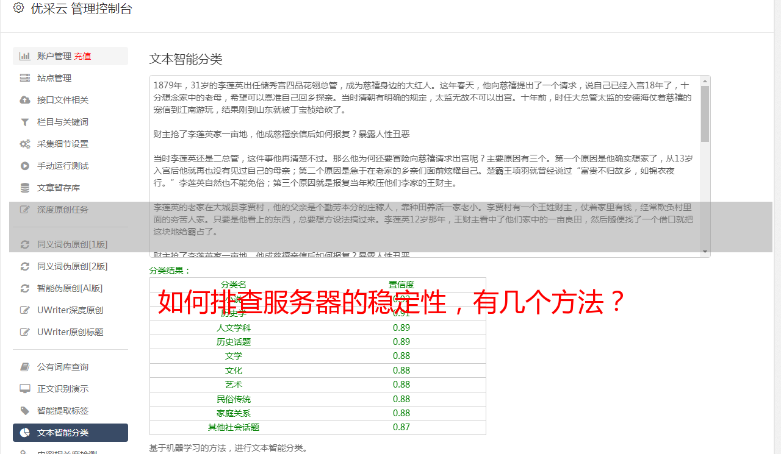The height and width of the screenshot is (454, 781).
Task: Click the filter icon for 栏目与关键词
Action: (x=25, y=122)
